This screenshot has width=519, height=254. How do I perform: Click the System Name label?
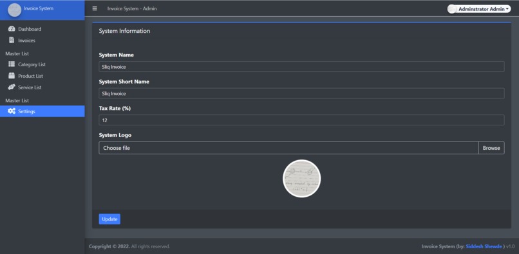[116, 55]
